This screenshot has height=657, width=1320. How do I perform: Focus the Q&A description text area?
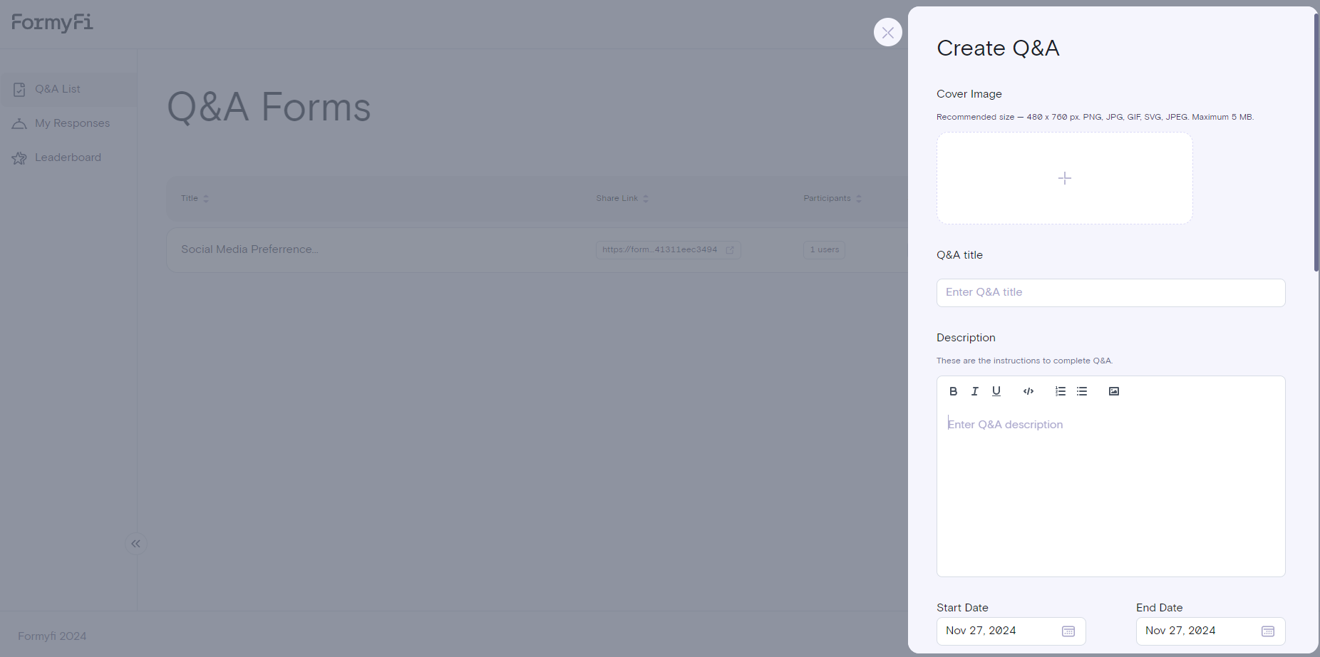pyautogui.click(x=1110, y=492)
